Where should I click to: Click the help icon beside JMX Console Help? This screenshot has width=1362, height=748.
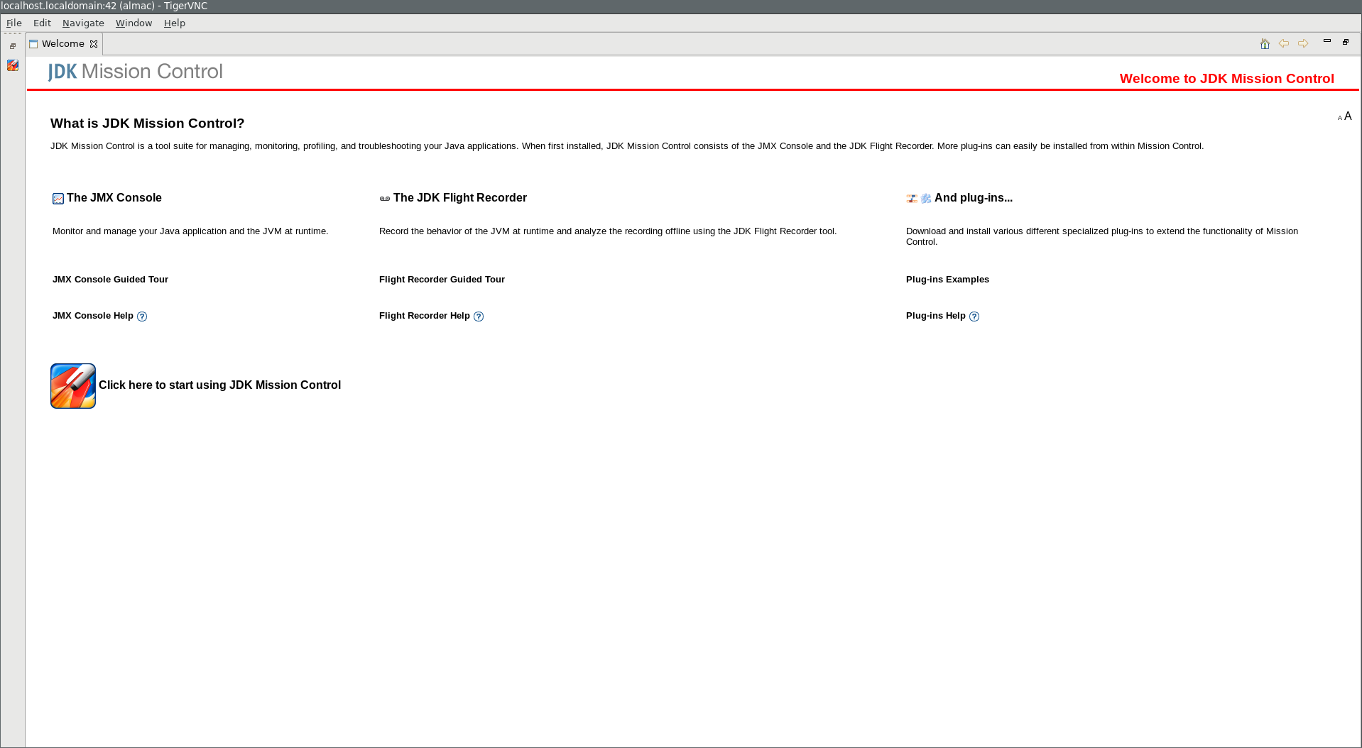(x=142, y=317)
